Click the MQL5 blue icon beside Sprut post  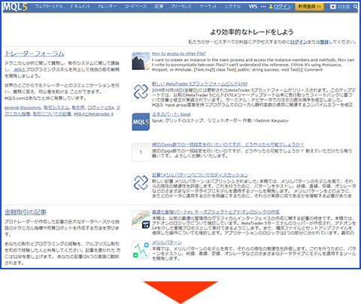[141, 122]
